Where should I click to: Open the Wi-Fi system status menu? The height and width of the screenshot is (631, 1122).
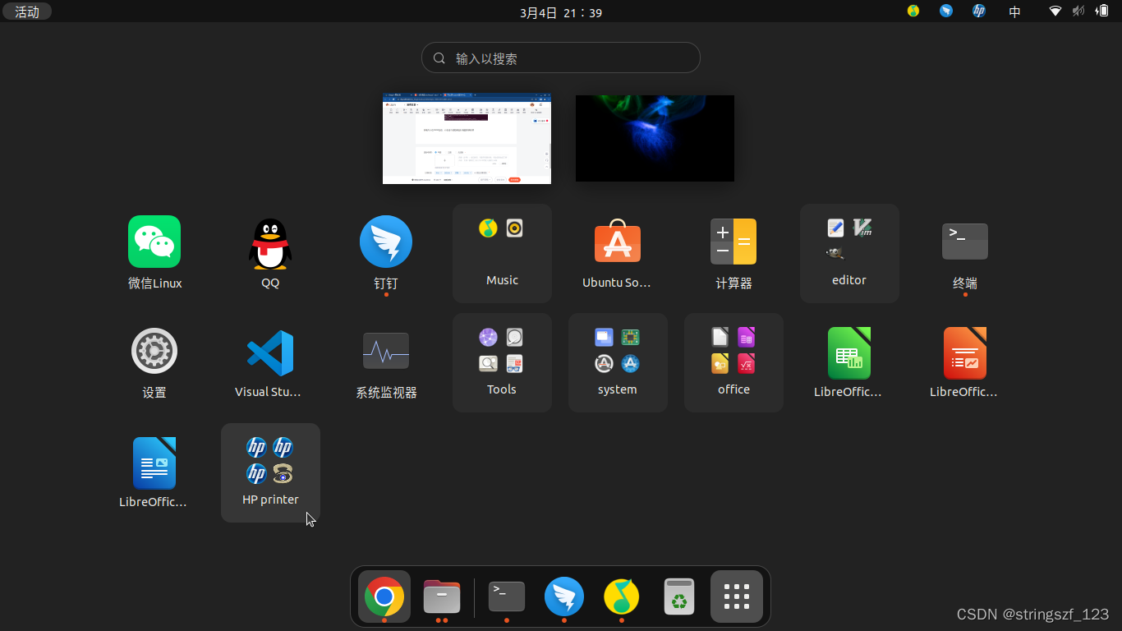1055,12
